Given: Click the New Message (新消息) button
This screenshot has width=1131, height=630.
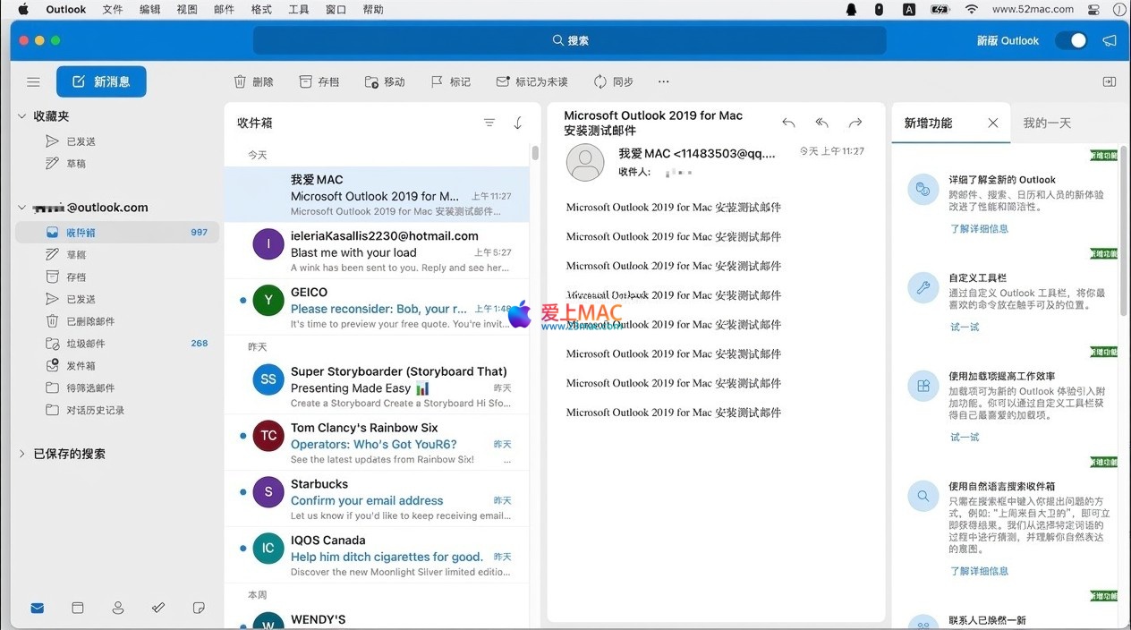Looking at the screenshot, I should 101,81.
